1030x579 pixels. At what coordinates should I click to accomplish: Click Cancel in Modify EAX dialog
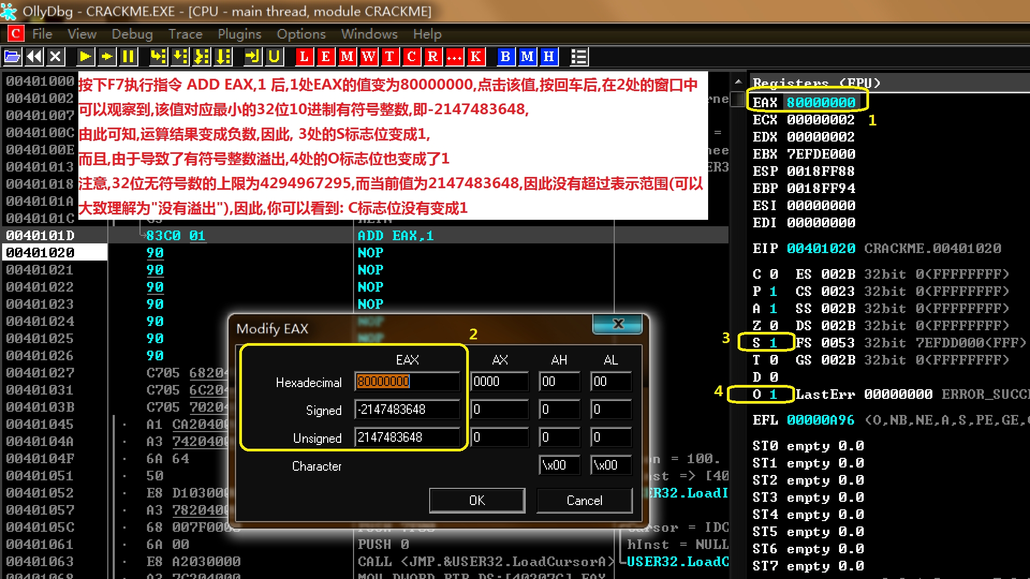click(x=584, y=500)
